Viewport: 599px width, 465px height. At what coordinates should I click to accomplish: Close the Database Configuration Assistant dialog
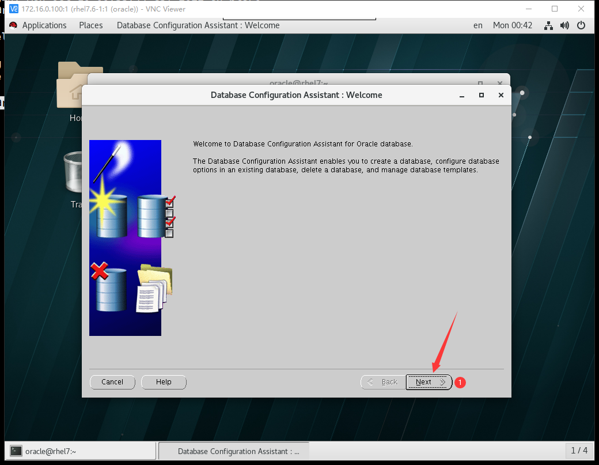click(x=501, y=95)
